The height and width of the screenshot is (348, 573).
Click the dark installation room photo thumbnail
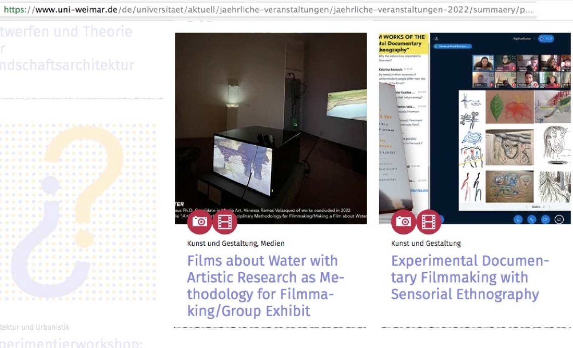[x=270, y=121]
